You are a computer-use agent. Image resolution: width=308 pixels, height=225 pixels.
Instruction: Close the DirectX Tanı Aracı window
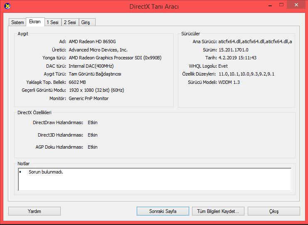click(x=296, y=5)
